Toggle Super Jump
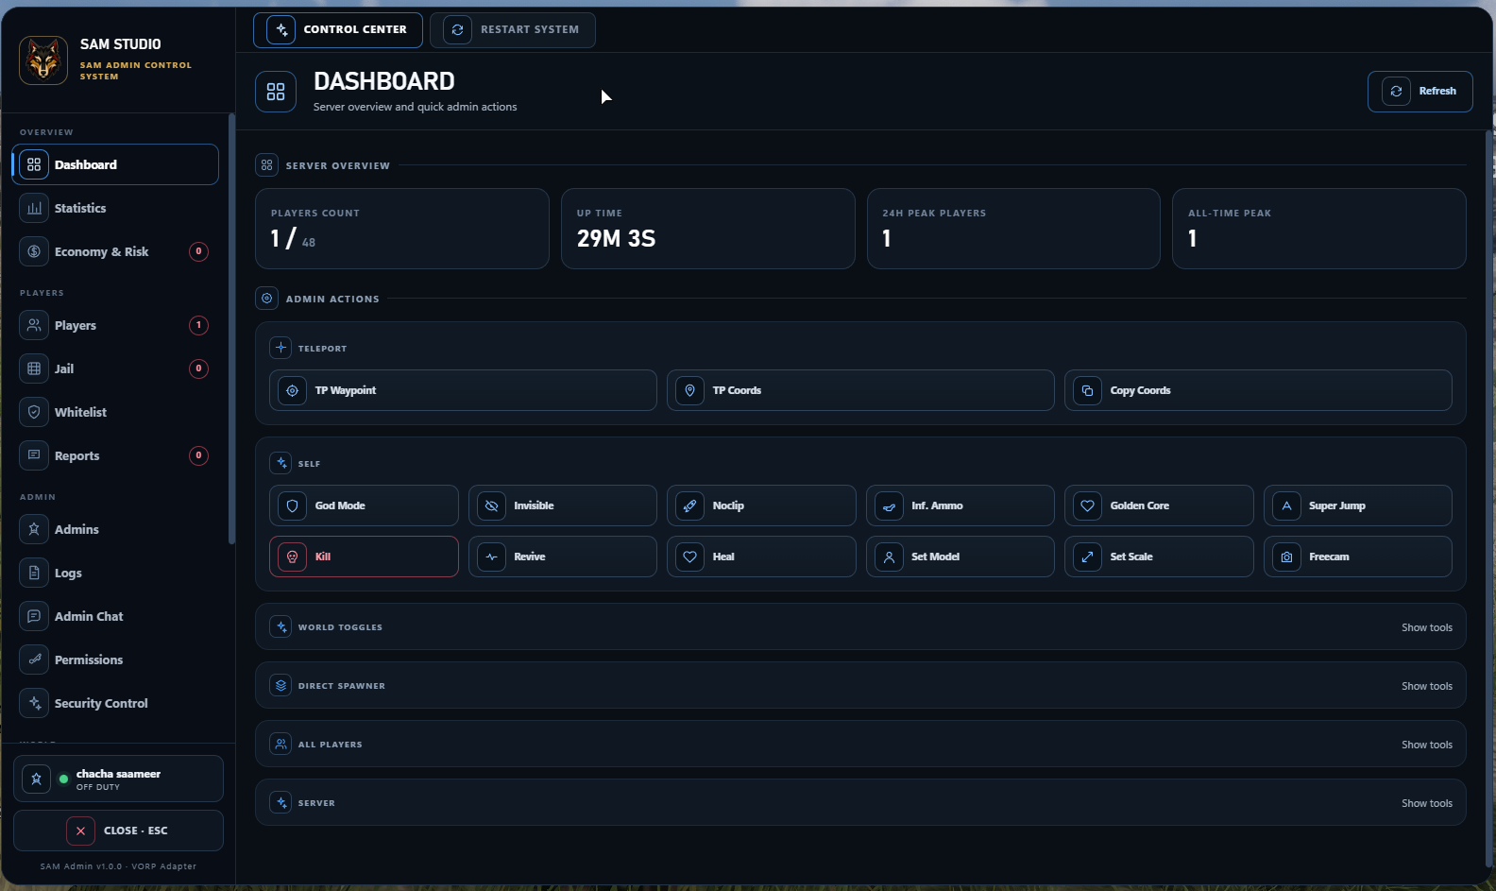 click(x=1358, y=505)
